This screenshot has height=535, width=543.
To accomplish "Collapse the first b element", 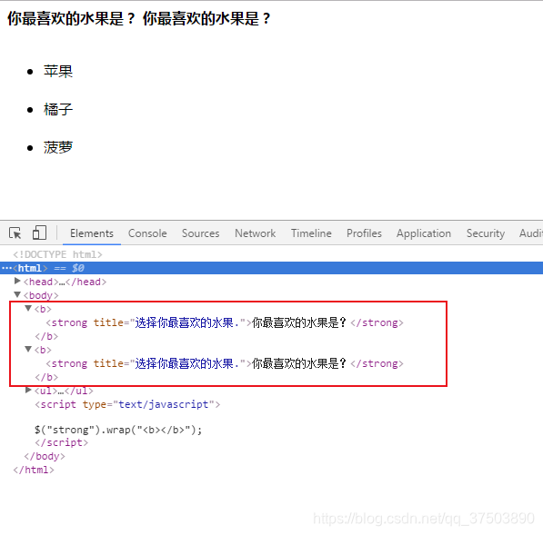I will tap(28, 308).
